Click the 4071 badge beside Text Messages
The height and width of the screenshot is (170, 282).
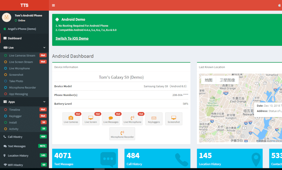point(43,146)
